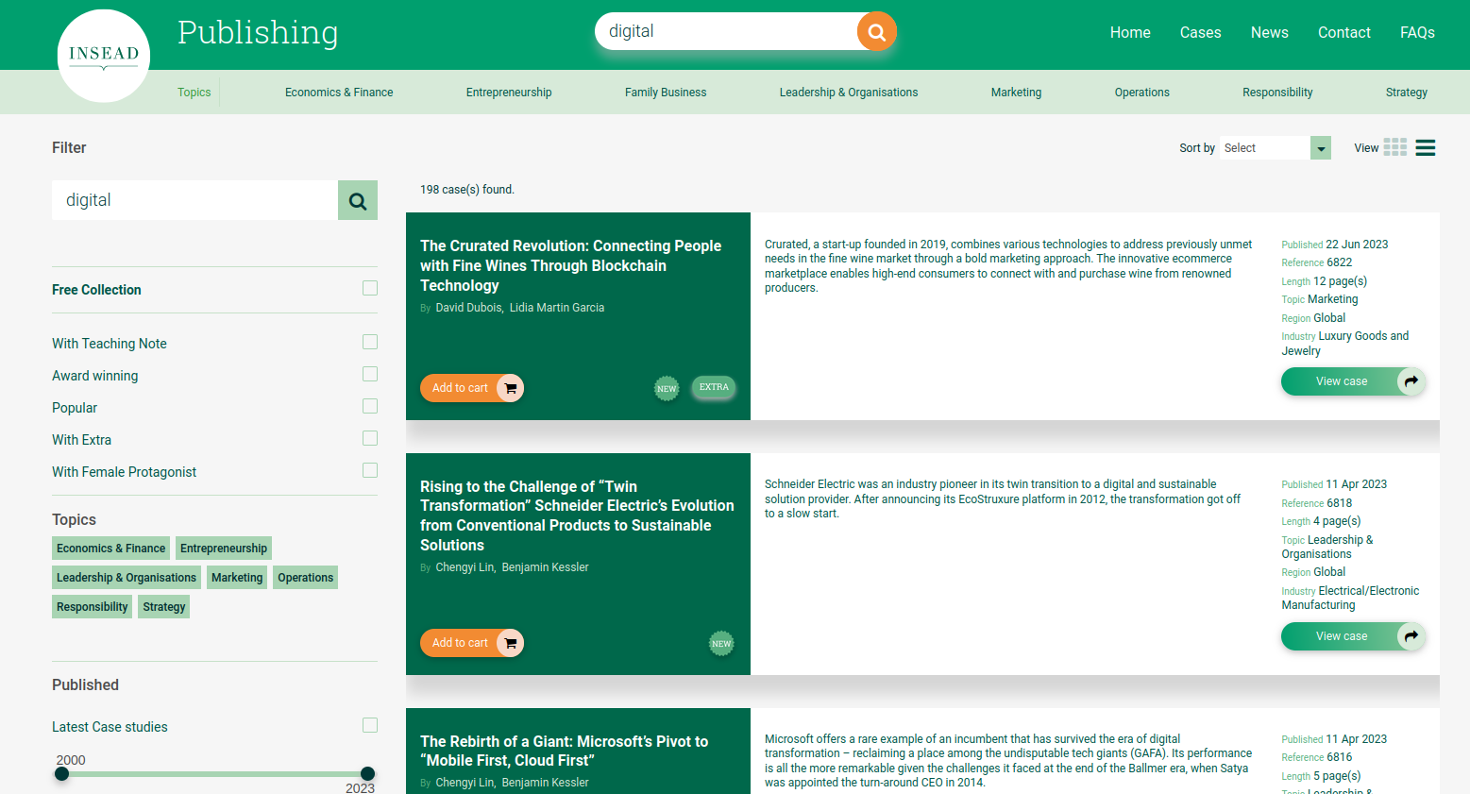Click the orange search icon in header

[876, 32]
